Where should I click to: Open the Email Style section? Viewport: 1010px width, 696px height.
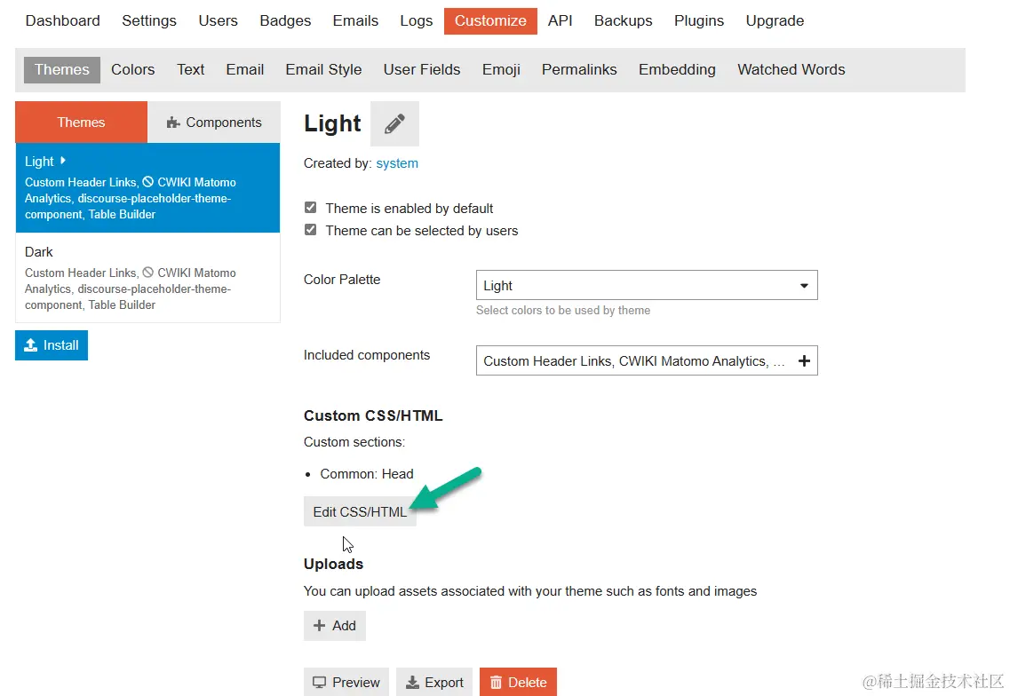(323, 69)
